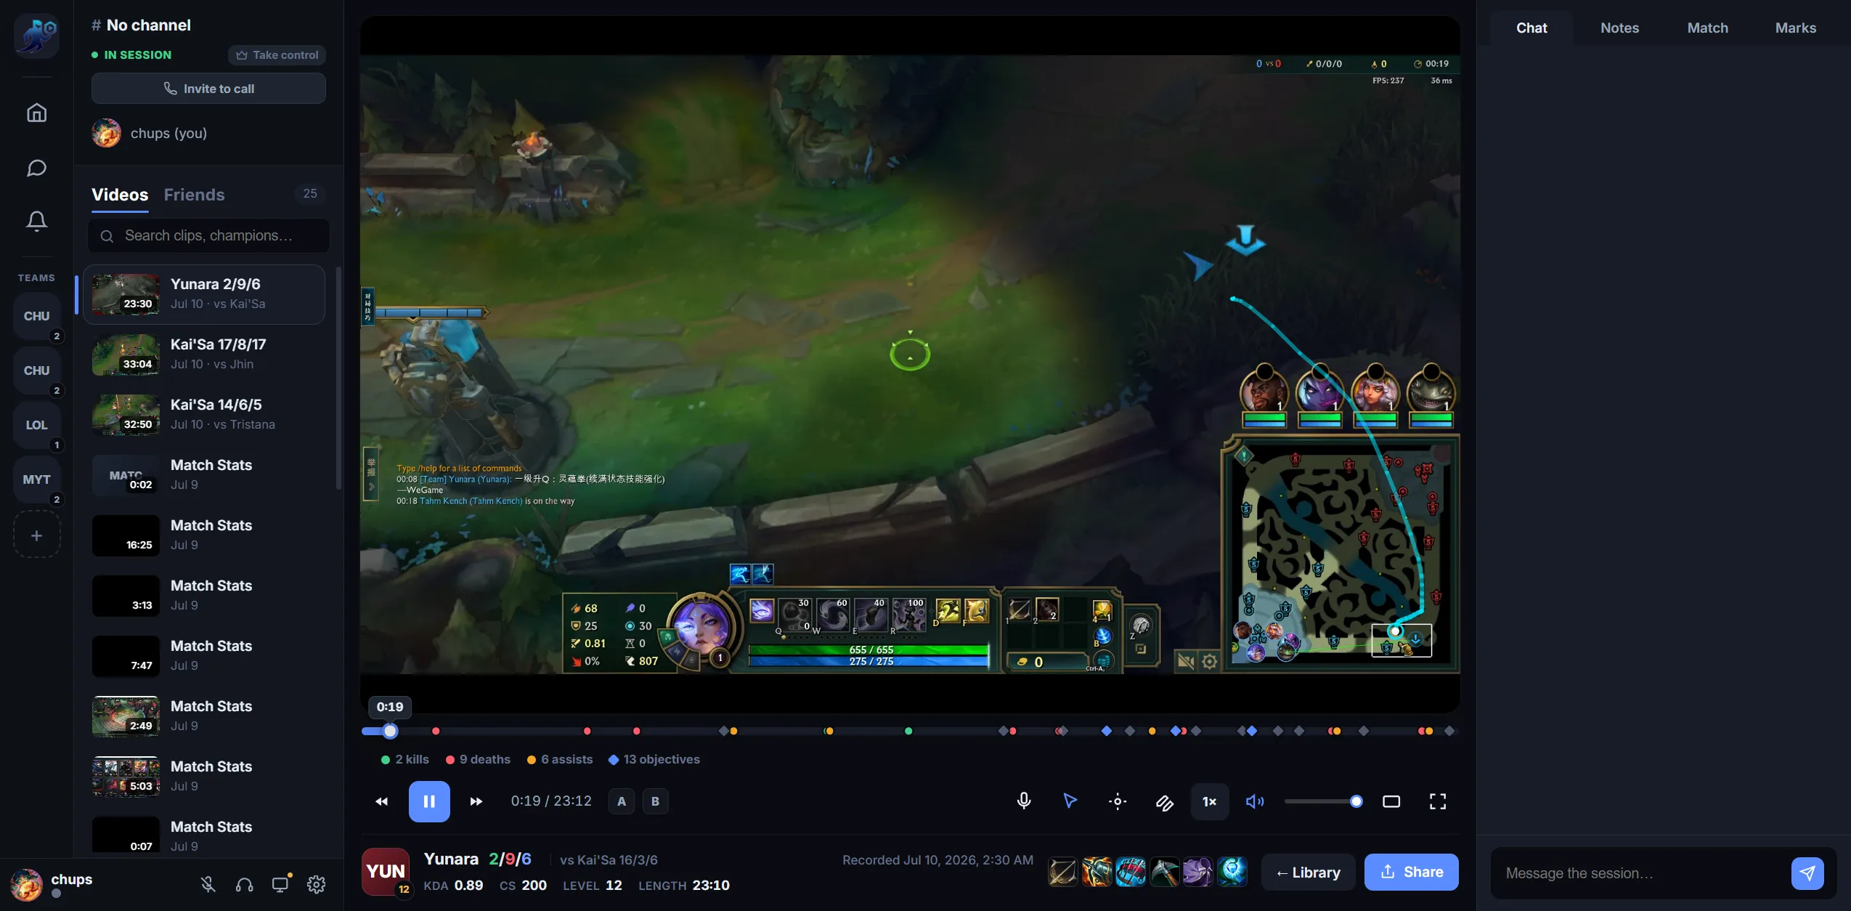Click the videos list scrollbar
This screenshot has height=911, width=1851.
point(339,378)
